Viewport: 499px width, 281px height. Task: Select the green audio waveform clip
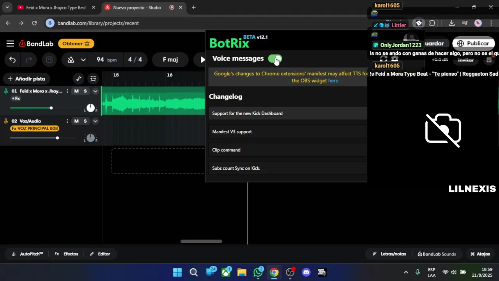click(x=153, y=101)
